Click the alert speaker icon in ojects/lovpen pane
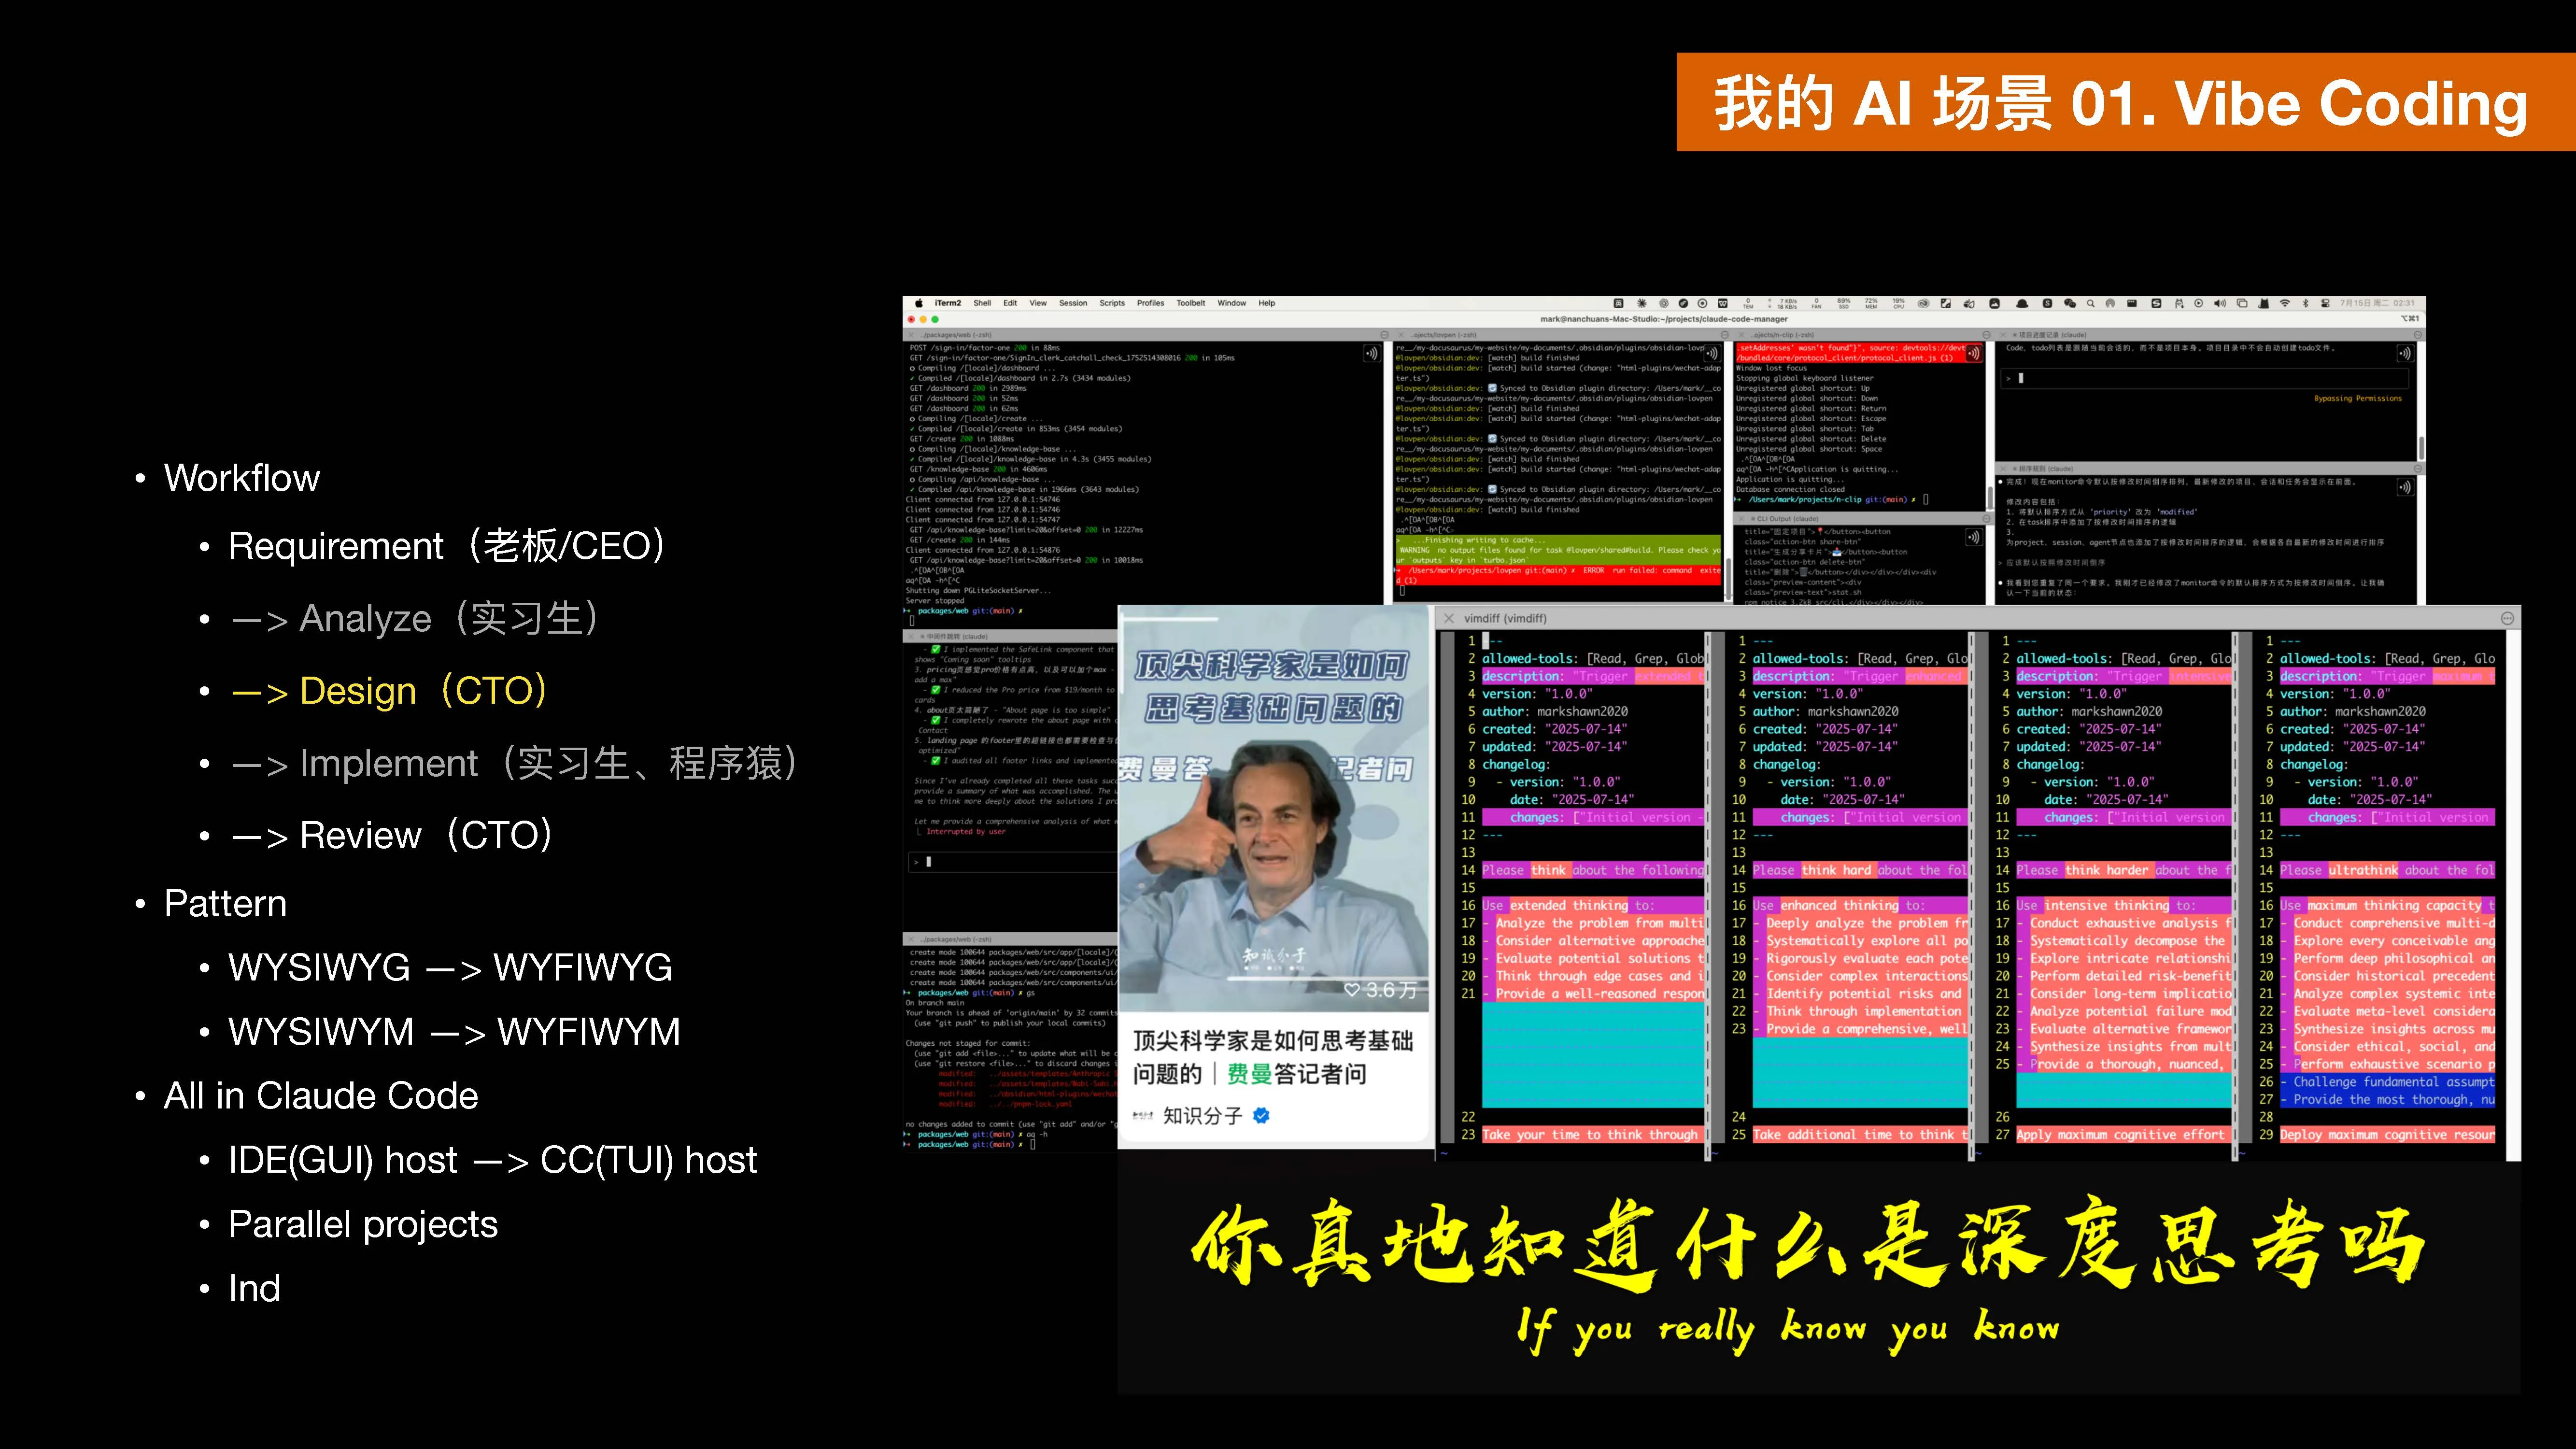 1712,353
